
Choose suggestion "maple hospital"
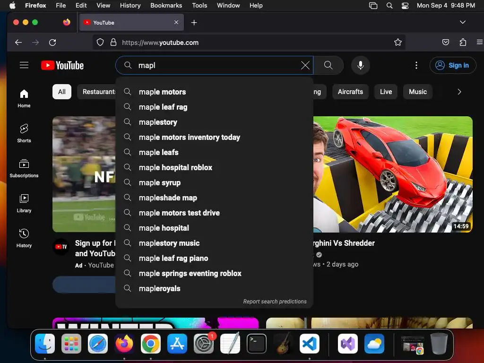coord(214,228)
